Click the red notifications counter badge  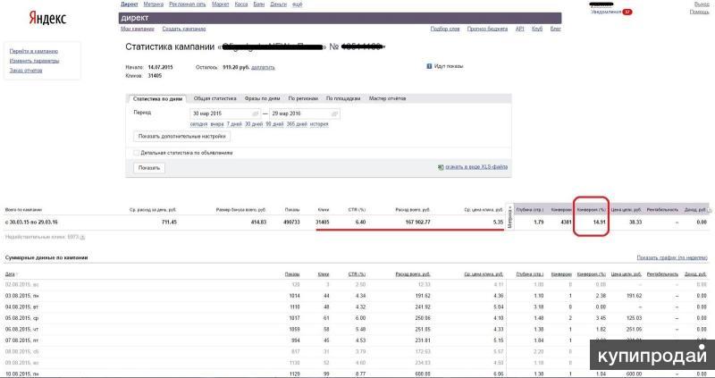coord(627,12)
